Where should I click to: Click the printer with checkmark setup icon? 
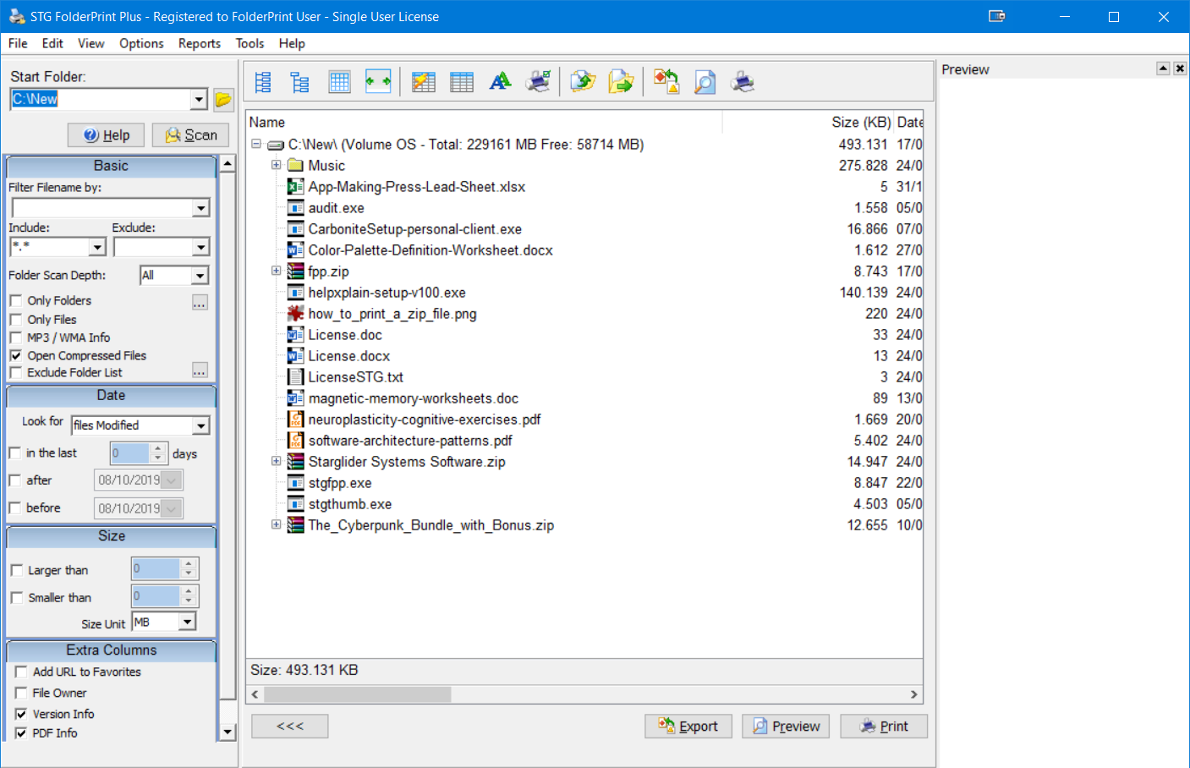click(539, 81)
